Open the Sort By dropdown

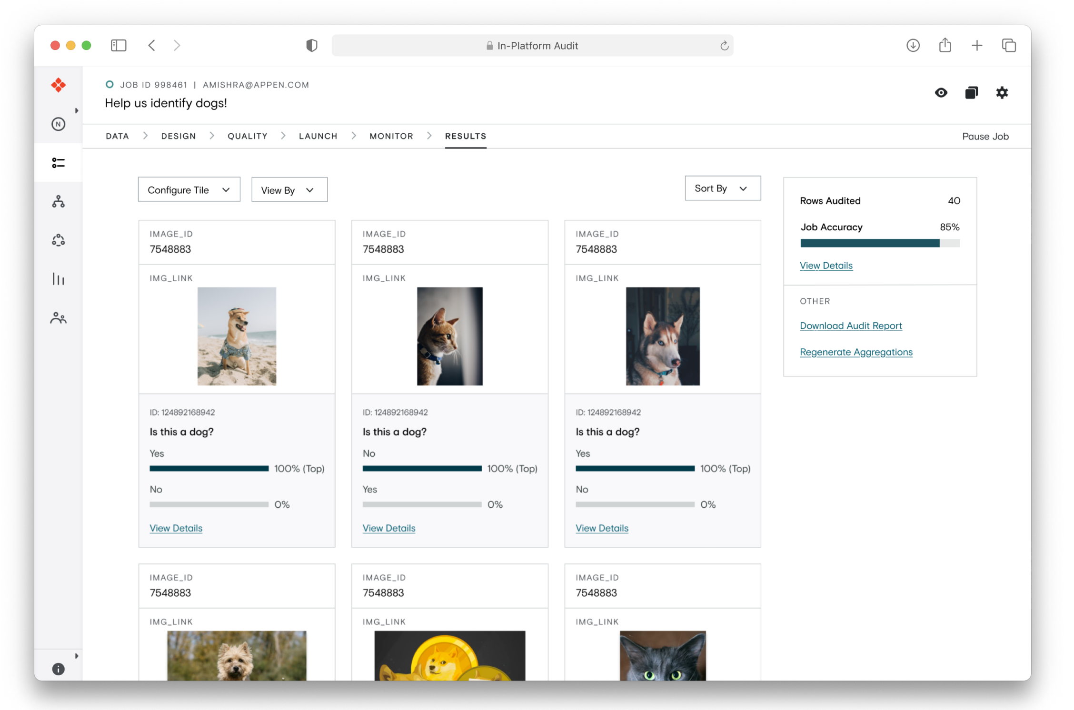(x=723, y=188)
